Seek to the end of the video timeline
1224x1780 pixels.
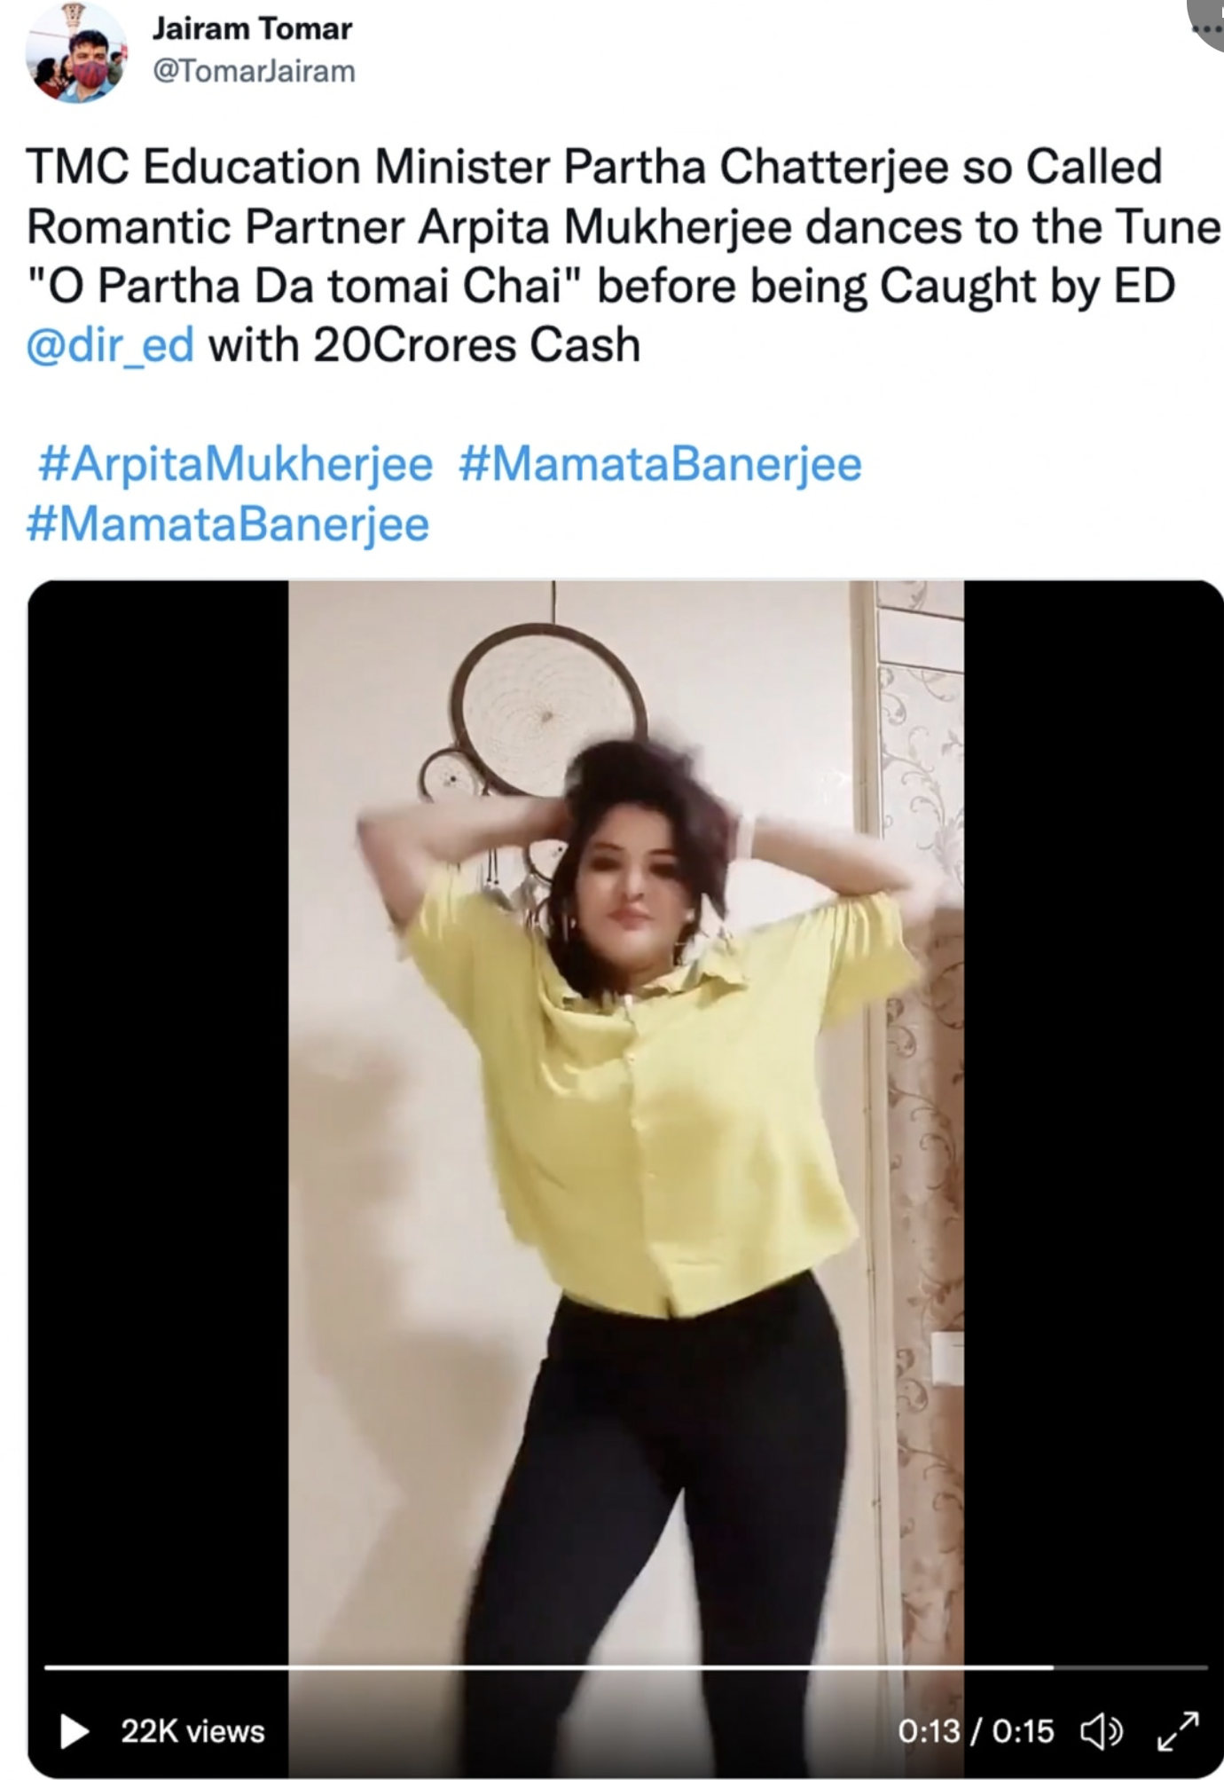pyautogui.click(x=1204, y=1668)
